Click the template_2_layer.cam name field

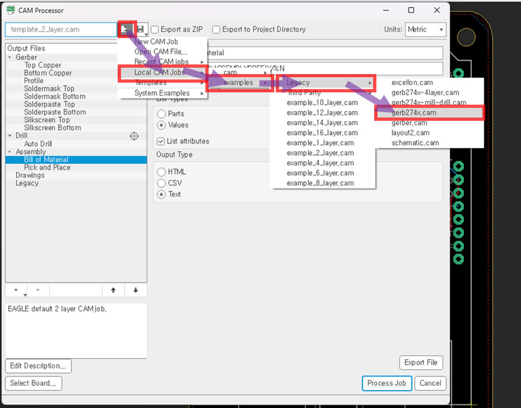(61, 29)
